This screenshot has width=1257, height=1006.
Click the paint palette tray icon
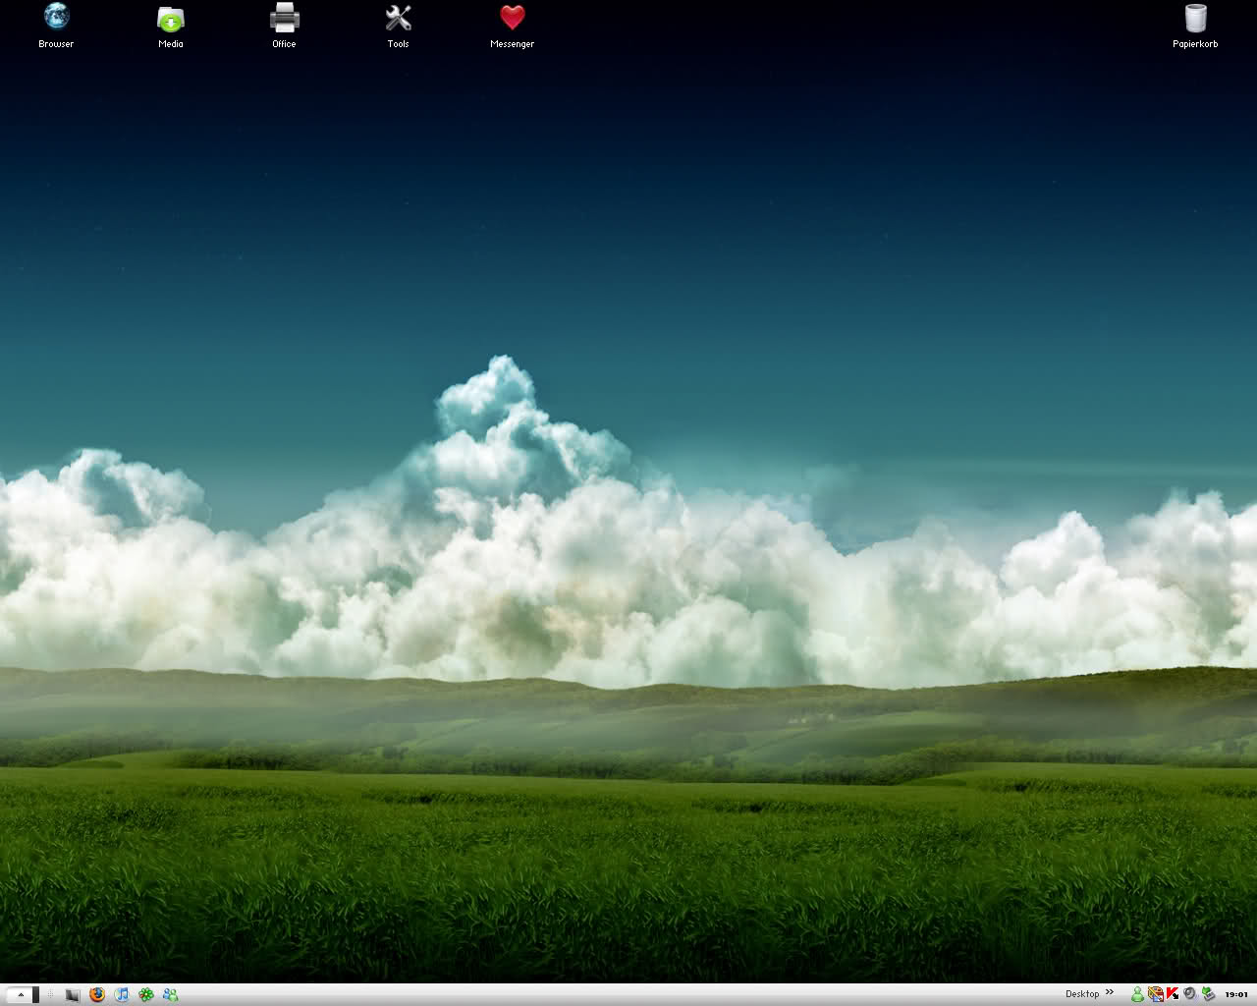1155,994
